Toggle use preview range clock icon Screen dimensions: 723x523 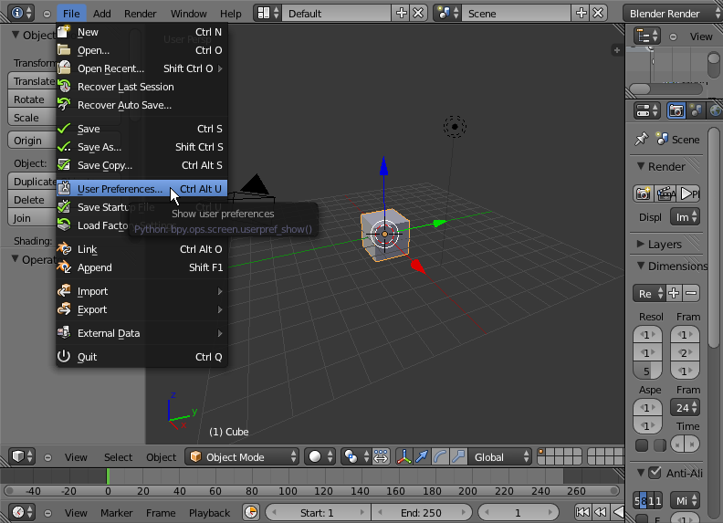point(251,512)
